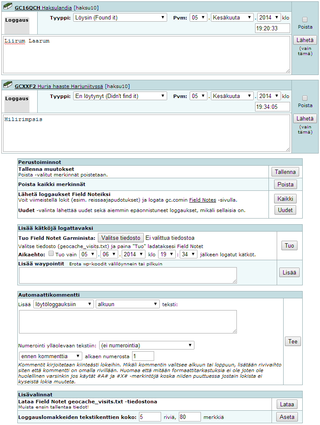Open the '(ei numerointia)' numbering dropdown
The height and width of the screenshot is (425, 320).
pyautogui.click(x=147, y=345)
